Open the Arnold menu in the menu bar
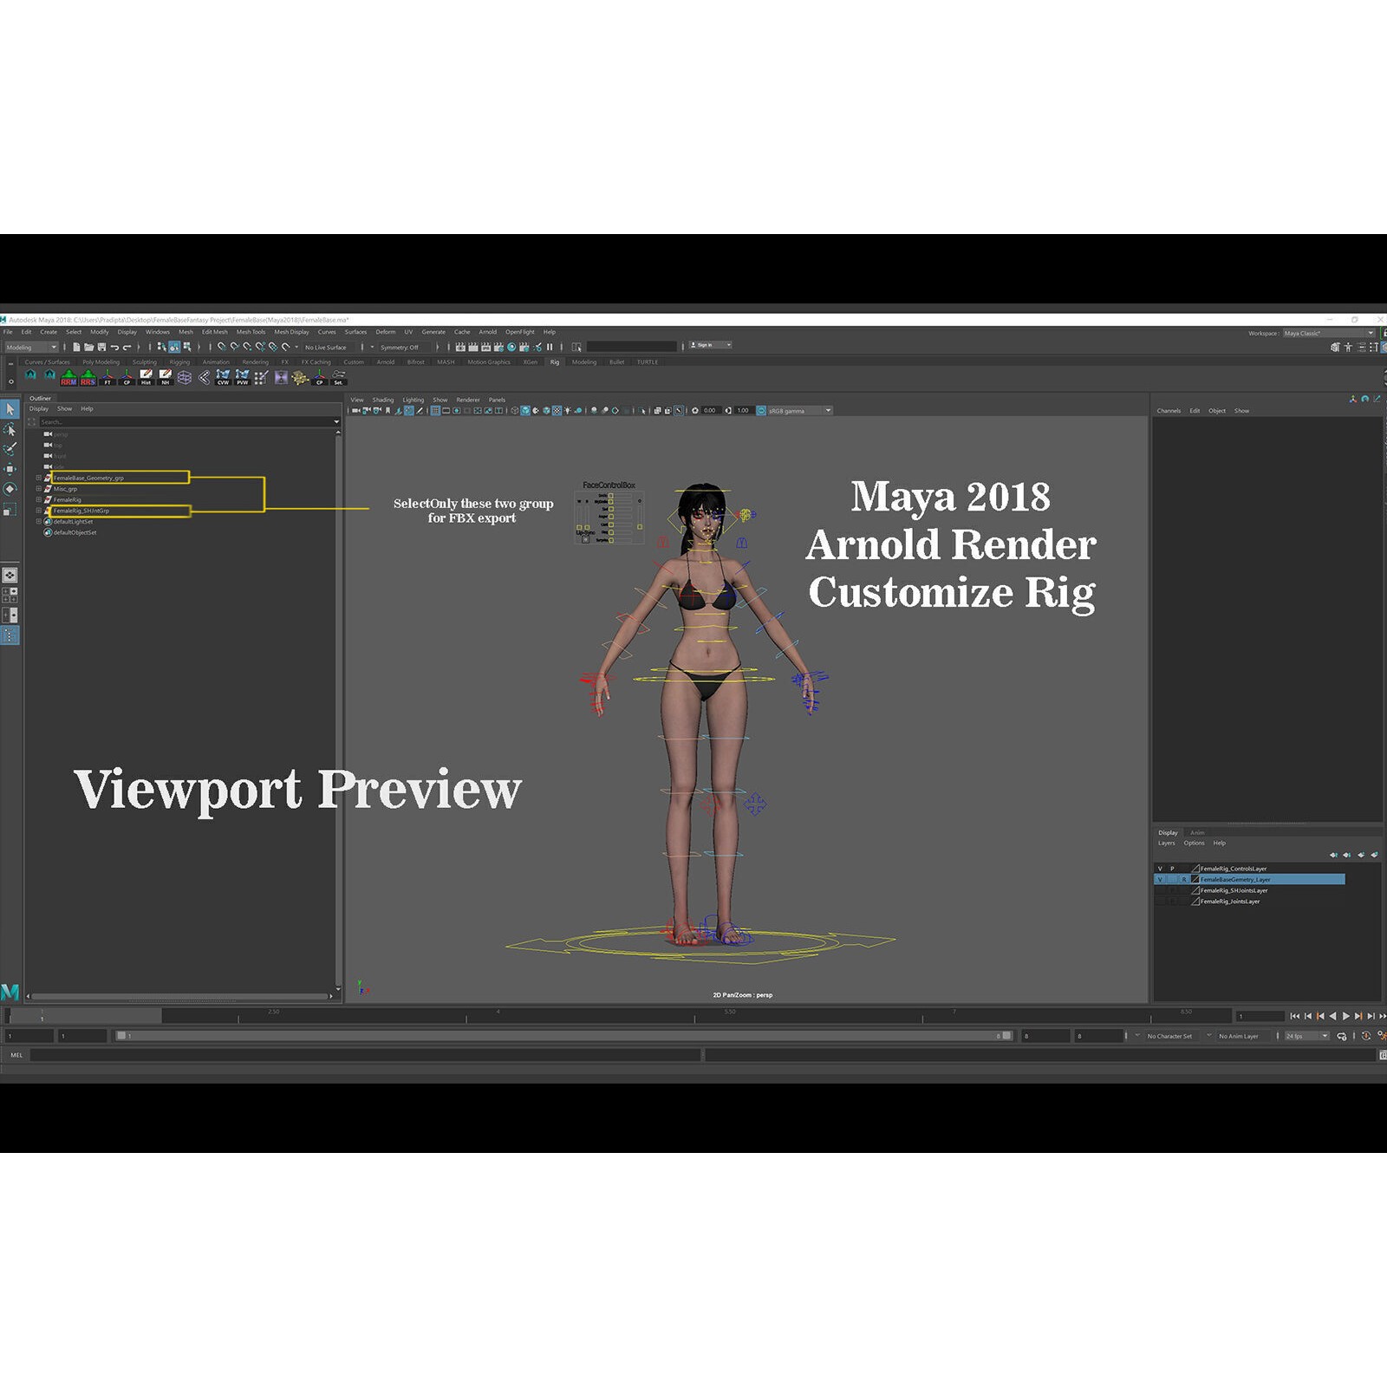 pos(487,331)
